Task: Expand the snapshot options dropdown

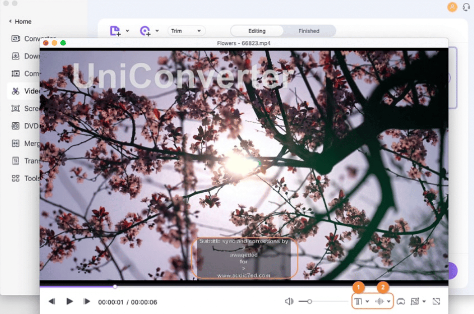Action: [x=424, y=301]
